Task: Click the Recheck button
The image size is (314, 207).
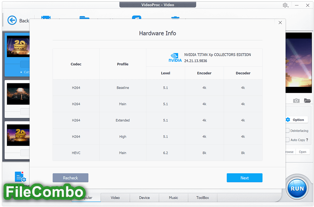Action: click(x=71, y=178)
